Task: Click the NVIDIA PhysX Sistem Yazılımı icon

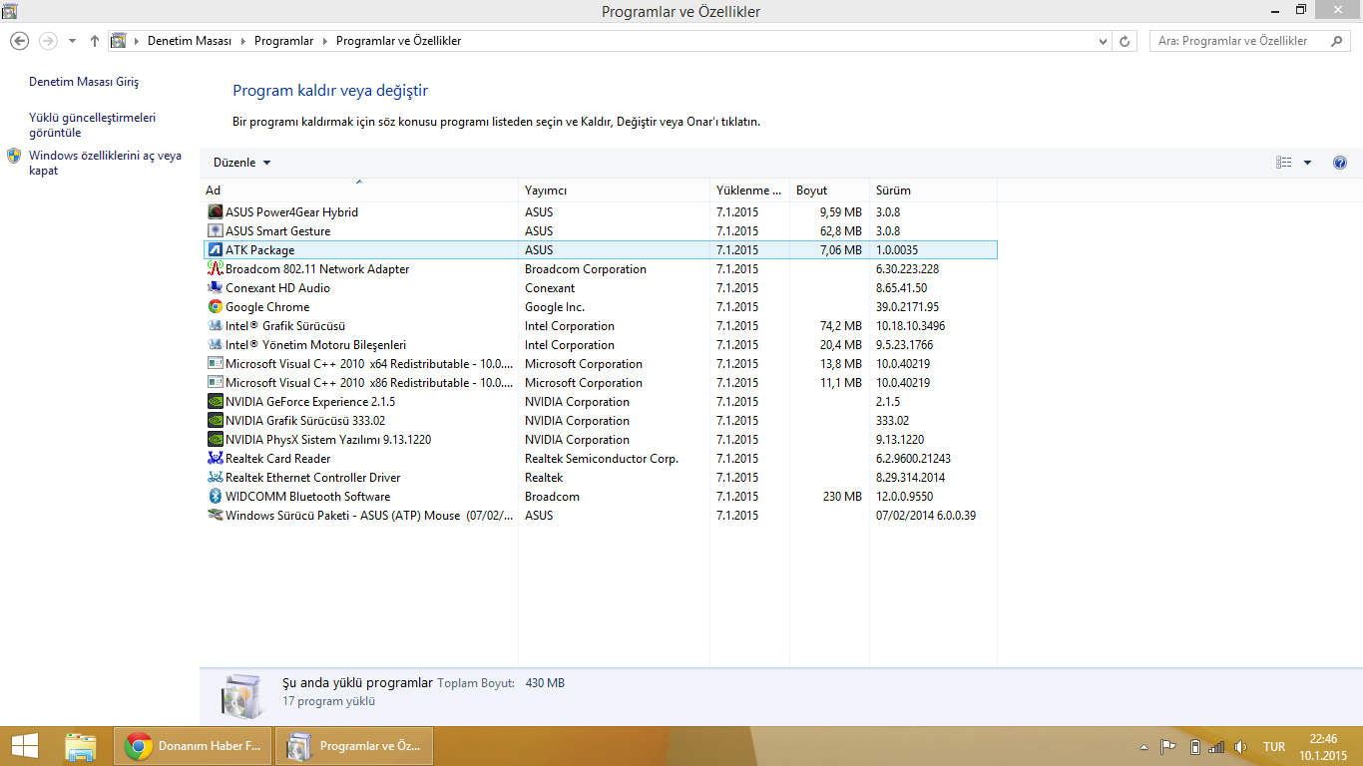Action: tap(215, 439)
